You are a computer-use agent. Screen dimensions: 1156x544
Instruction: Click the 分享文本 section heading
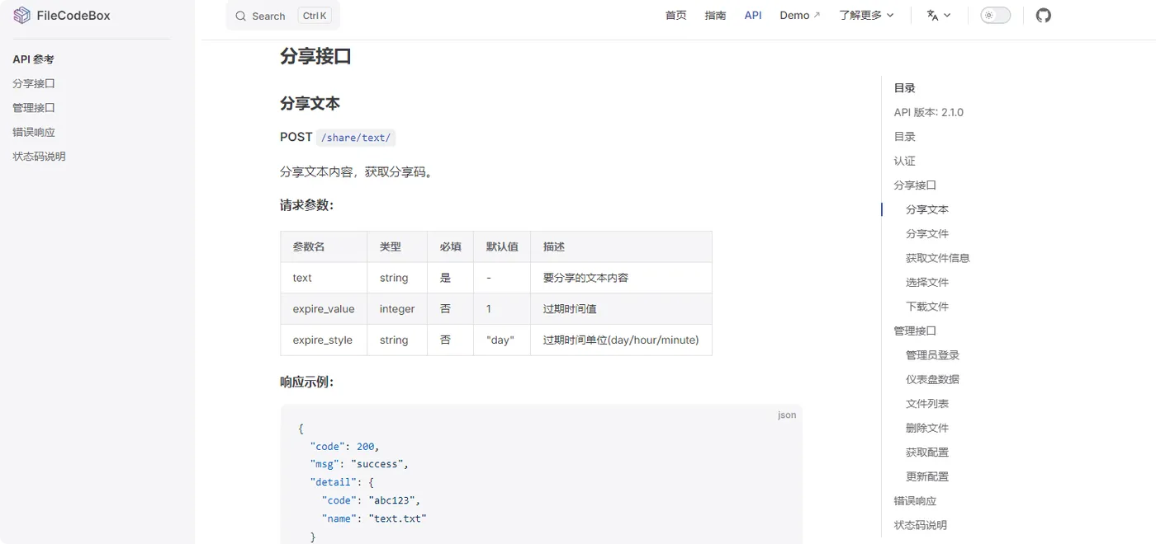coord(310,103)
